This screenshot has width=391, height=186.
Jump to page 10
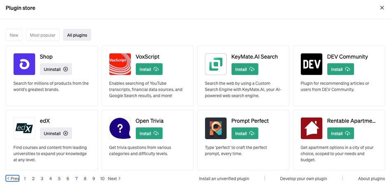click(x=102, y=179)
